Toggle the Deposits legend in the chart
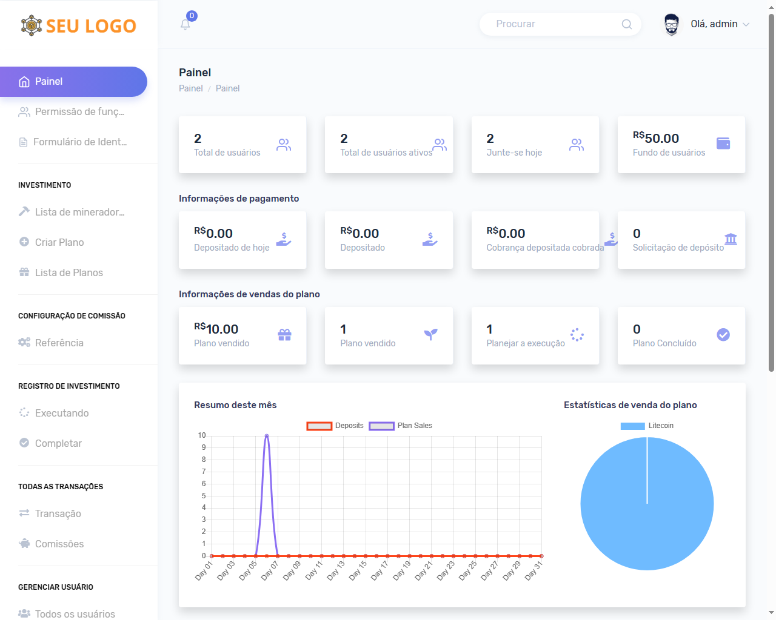Screen dimensions: 776x620 335,426
